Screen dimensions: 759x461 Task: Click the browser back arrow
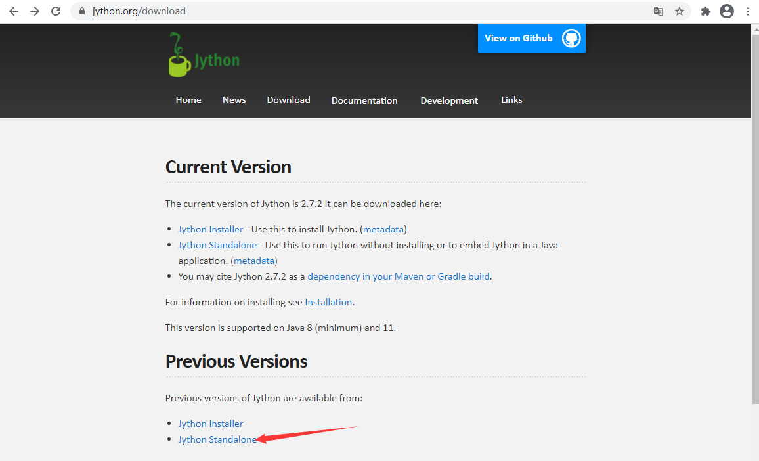coord(13,11)
